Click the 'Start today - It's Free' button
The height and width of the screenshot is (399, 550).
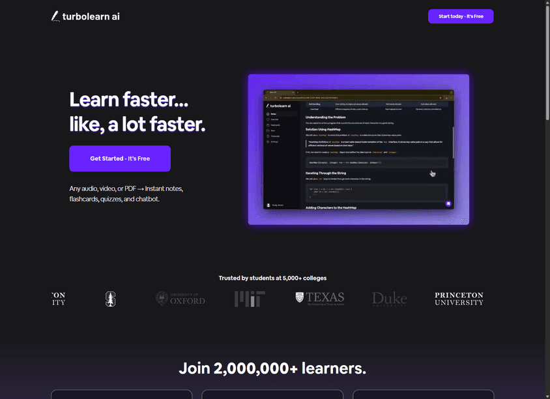(x=461, y=16)
